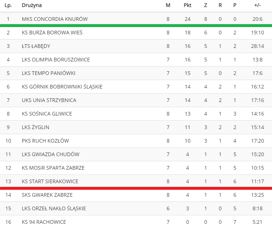Open SKS Gwarek Zabrze team
Screen dimensions: 272x230
point(47,195)
